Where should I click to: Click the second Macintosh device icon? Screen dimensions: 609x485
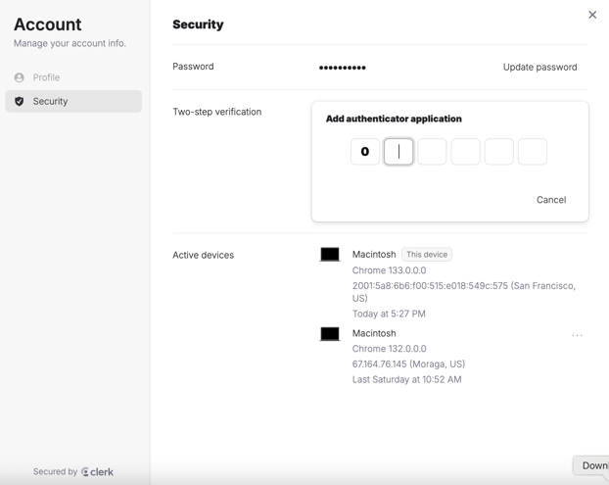click(x=330, y=334)
